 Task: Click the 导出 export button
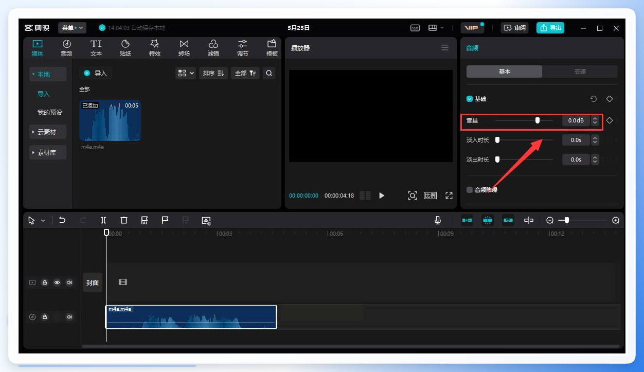[550, 28]
